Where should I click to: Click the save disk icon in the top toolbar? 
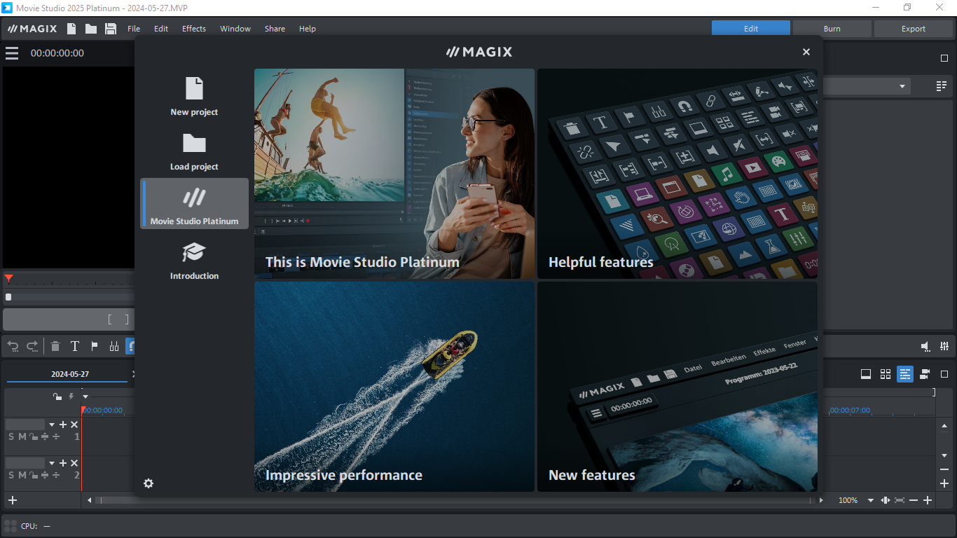pos(111,29)
